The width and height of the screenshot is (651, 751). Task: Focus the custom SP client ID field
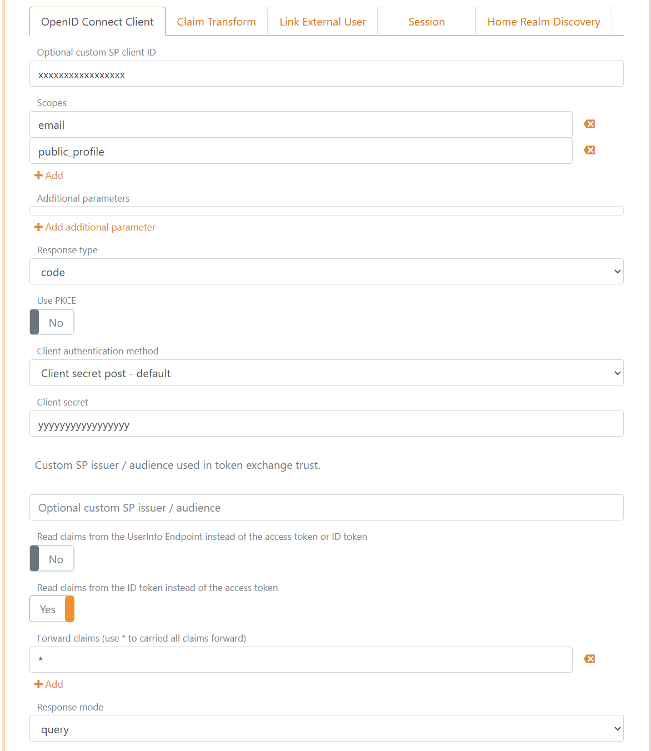pyautogui.click(x=327, y=74)
